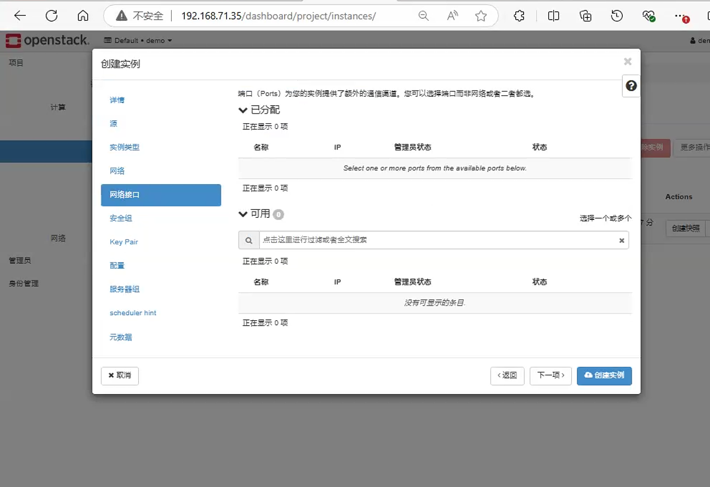The height and width of the screenshot is (487, 710).
Task: Open browser essentials heart icon
Action: click(649, 16)
